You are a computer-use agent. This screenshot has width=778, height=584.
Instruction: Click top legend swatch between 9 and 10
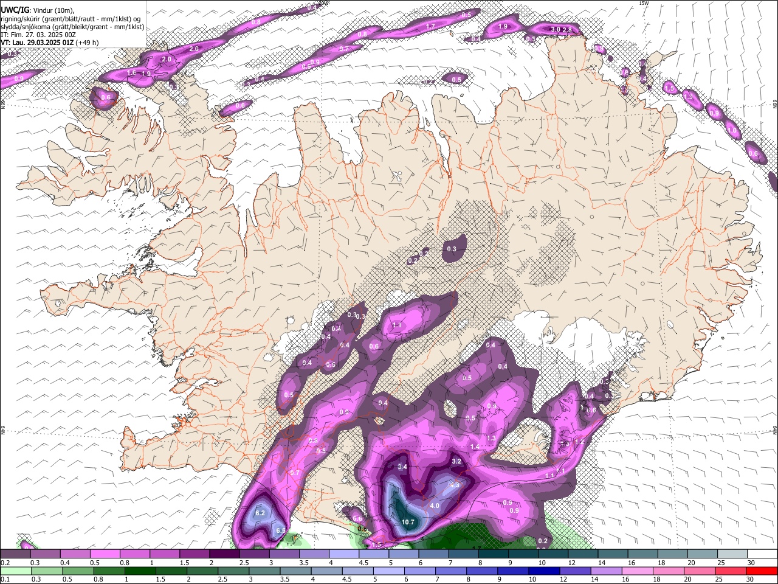pyautogui.click(x=523, y=554)
